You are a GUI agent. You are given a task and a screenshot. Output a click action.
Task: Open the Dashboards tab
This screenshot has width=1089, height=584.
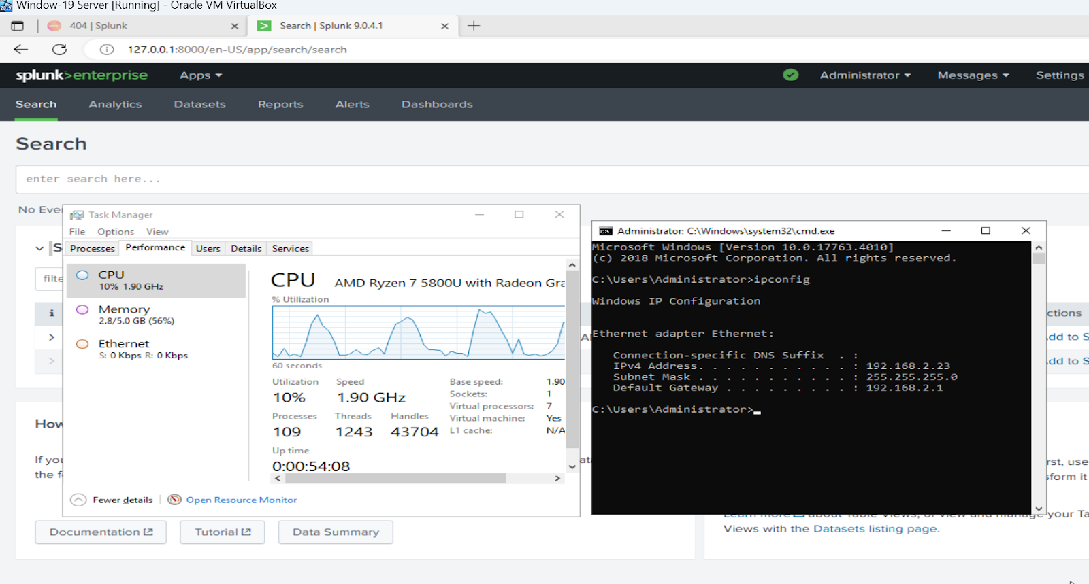437,104
